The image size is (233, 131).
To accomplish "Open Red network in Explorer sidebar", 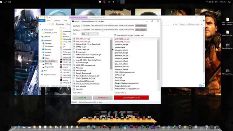I will tap(45, 71).
